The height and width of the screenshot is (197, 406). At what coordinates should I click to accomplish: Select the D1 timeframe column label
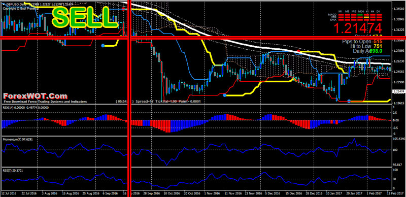[x=378, y=11]
